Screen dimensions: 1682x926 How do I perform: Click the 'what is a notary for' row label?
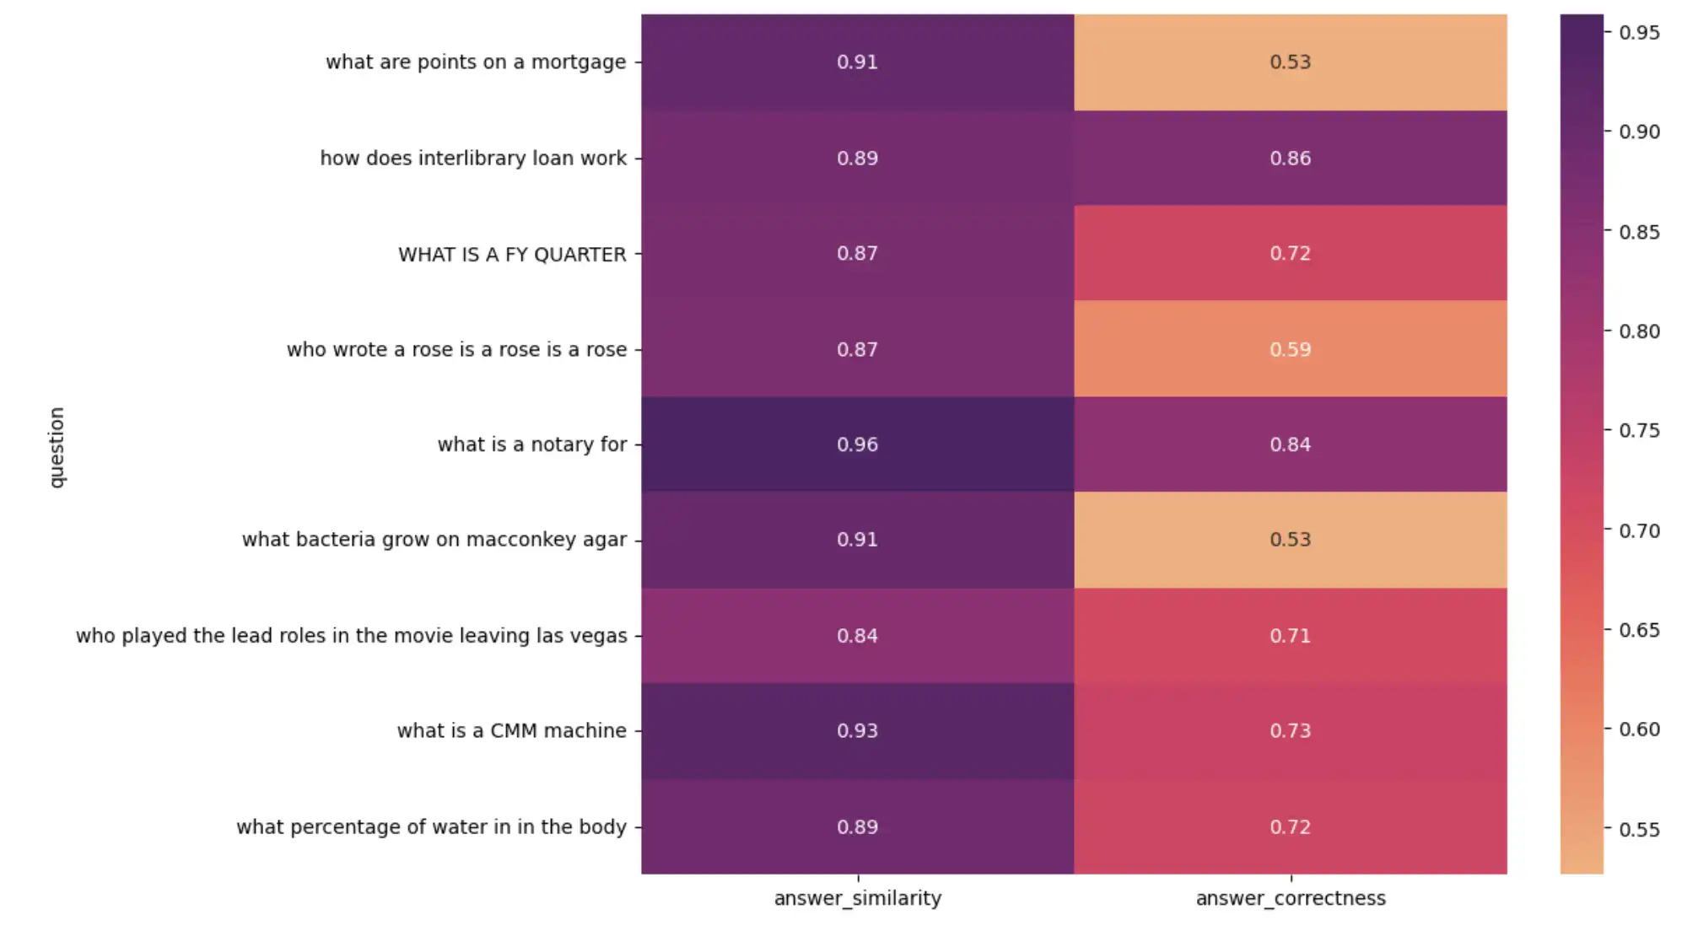point(531,444)
